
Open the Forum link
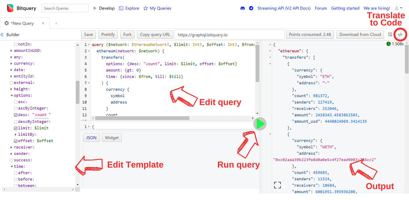pyautogui.click(x=321, y=8)
